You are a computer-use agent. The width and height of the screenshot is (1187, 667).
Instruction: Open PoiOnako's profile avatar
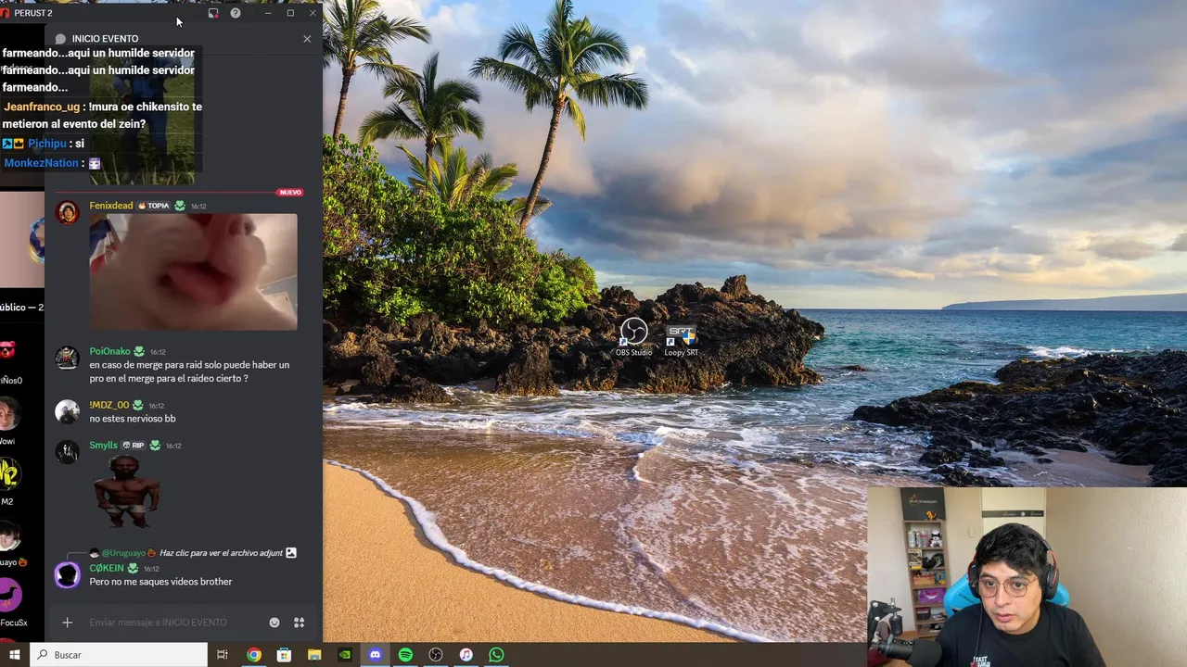[x=67, y=358]
